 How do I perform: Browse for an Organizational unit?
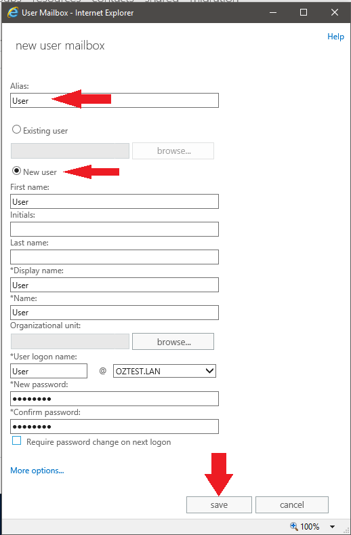pyautogui.click(x=173, y=342)
